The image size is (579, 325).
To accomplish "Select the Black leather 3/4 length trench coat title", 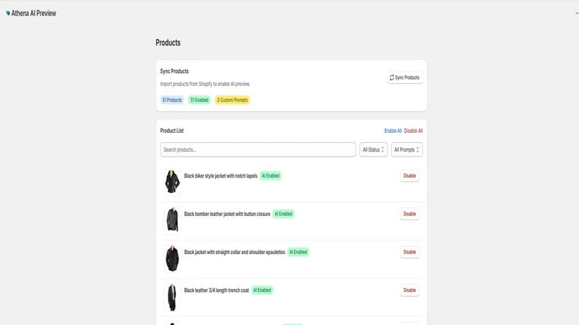I will [x=216, y=290].
